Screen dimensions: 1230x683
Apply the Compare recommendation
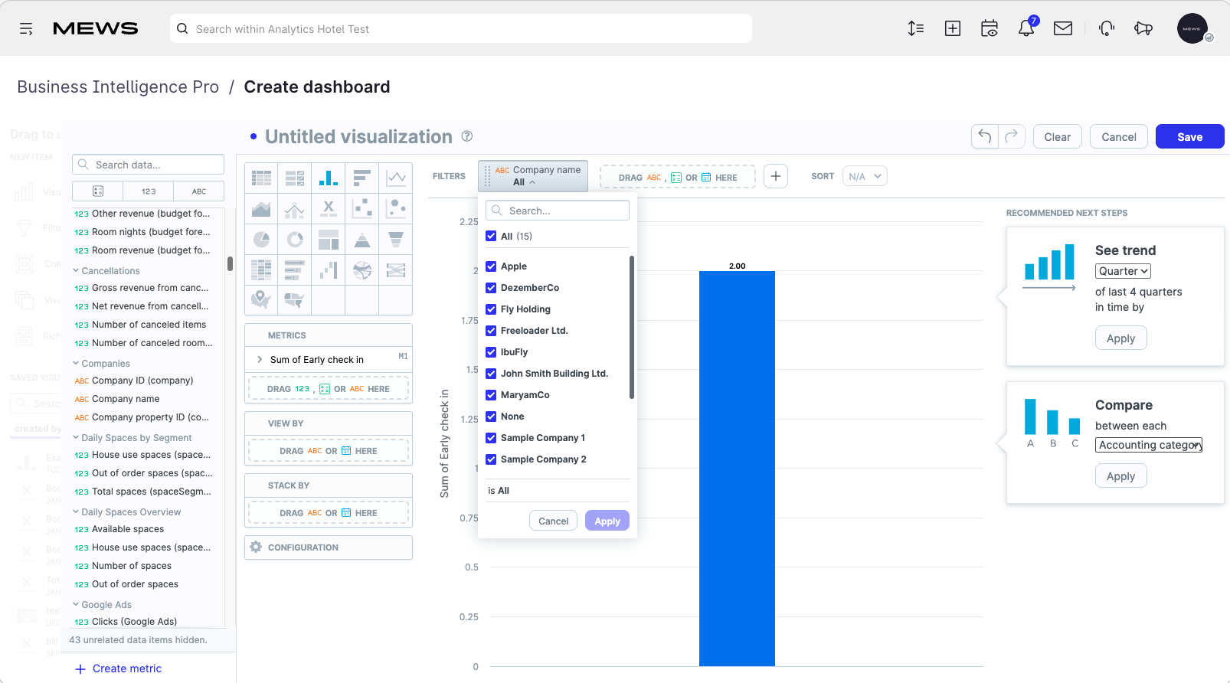click(1120, 476)
